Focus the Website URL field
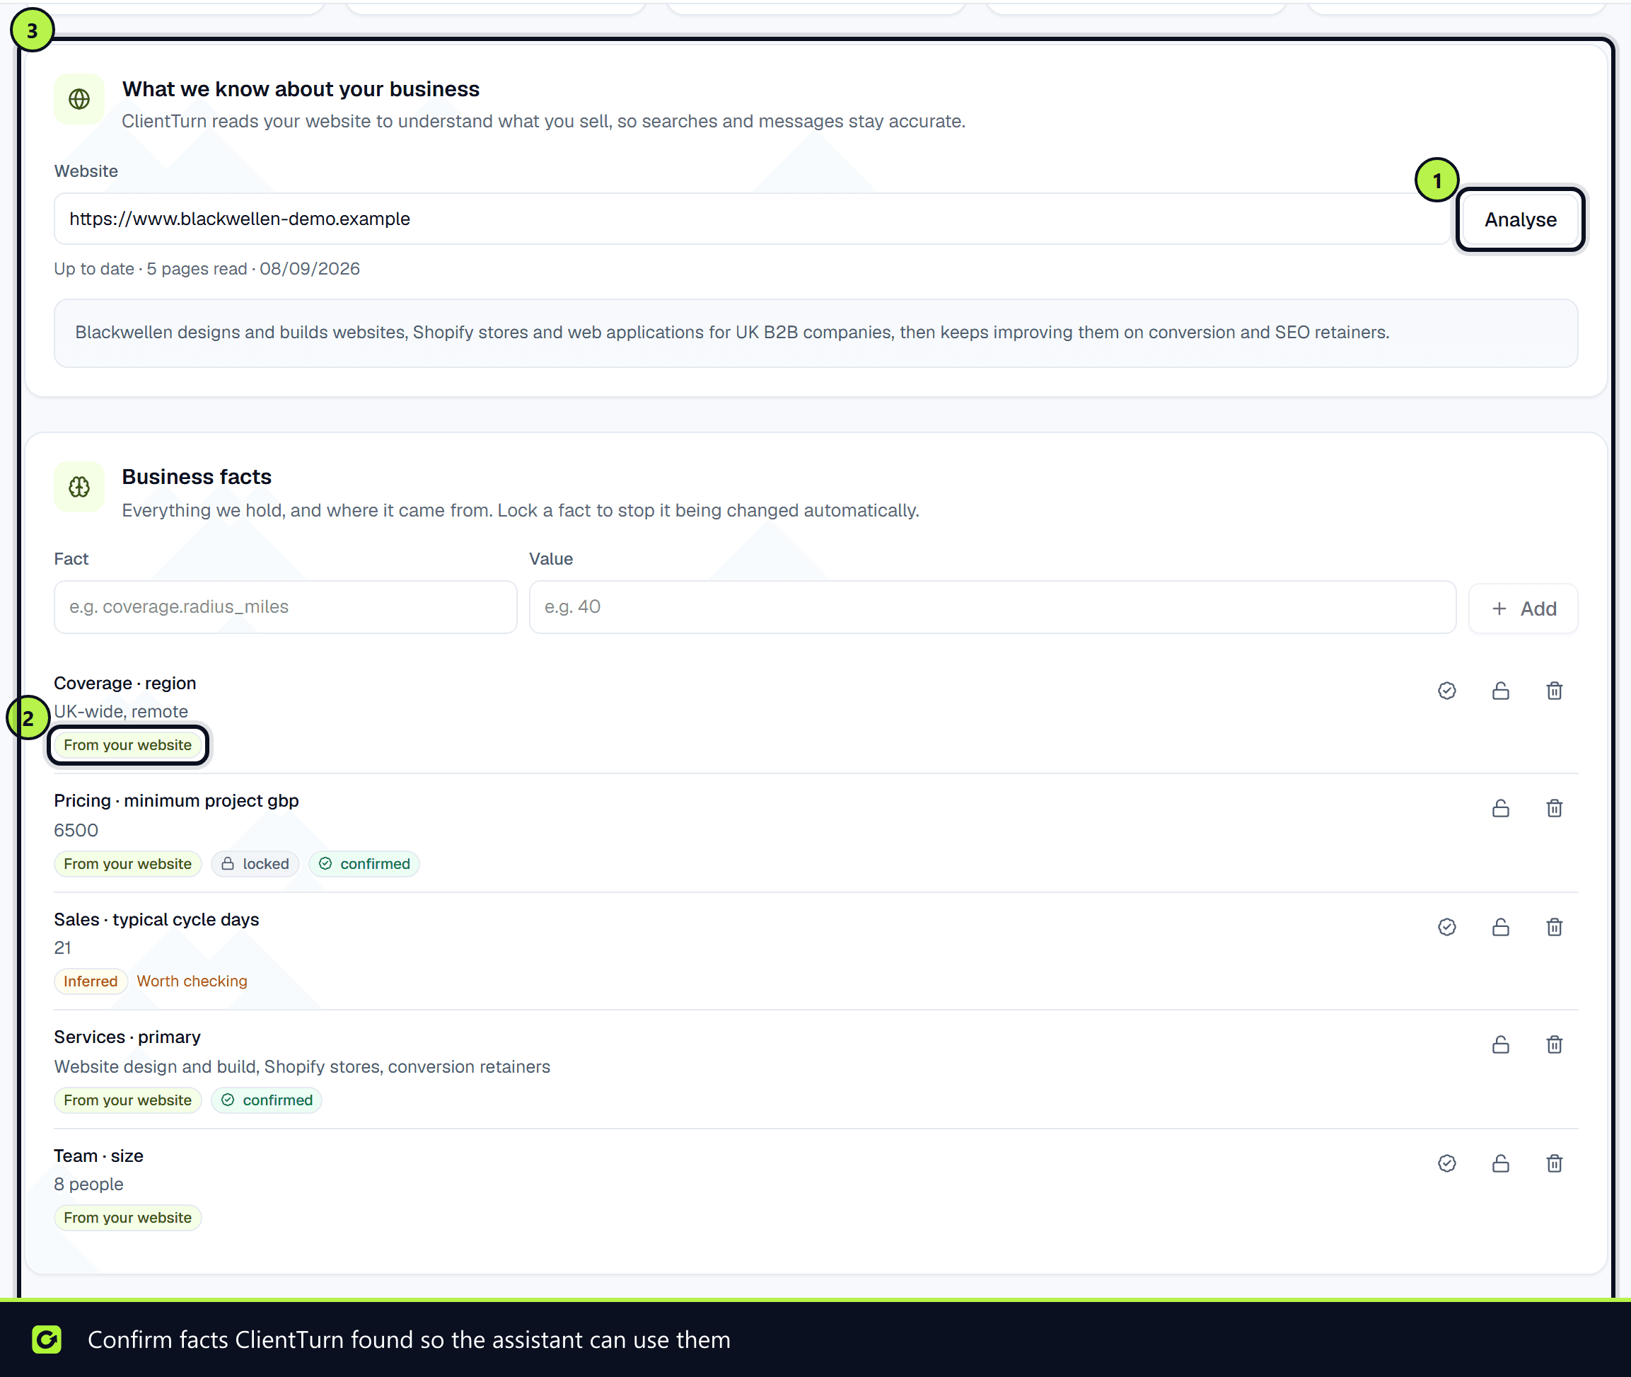 pos(752,219)
